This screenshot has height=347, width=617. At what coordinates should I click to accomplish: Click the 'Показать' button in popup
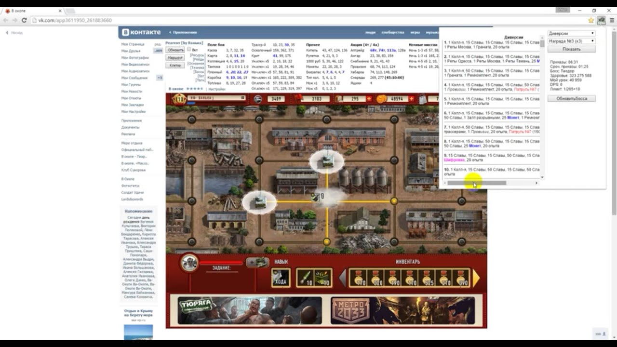pos(571,49)
